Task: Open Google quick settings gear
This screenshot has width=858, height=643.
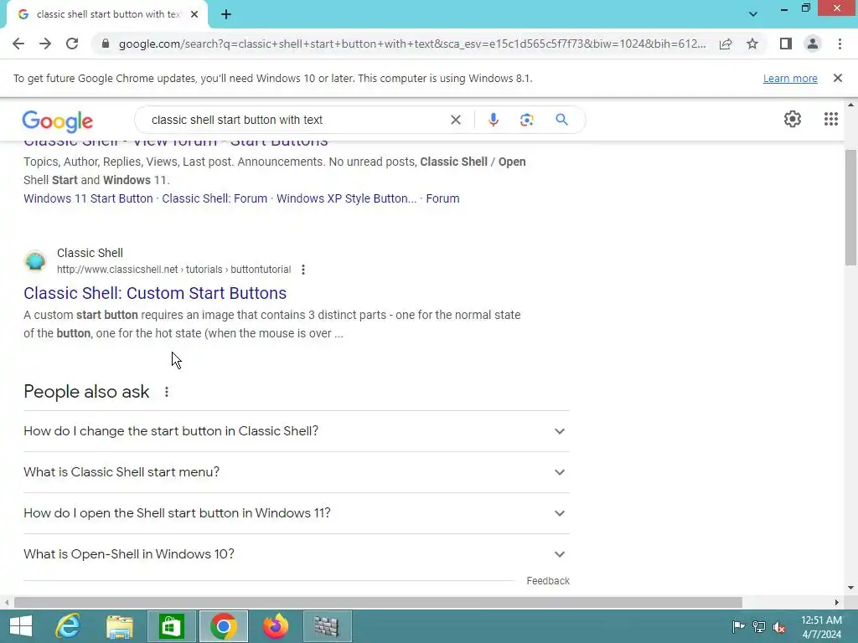Action: pos(793,119)
